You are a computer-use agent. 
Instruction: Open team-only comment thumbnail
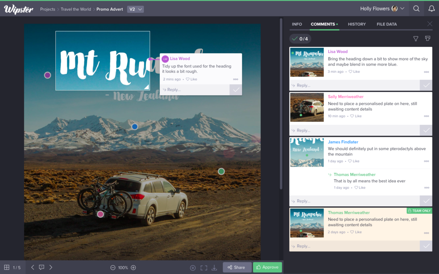[307, 223]
